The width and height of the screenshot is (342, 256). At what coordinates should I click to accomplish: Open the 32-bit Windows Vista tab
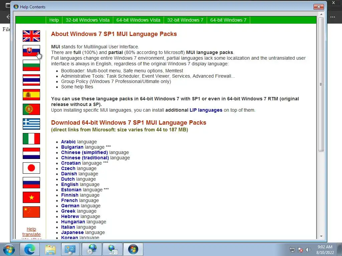click(x=88, y=20)
